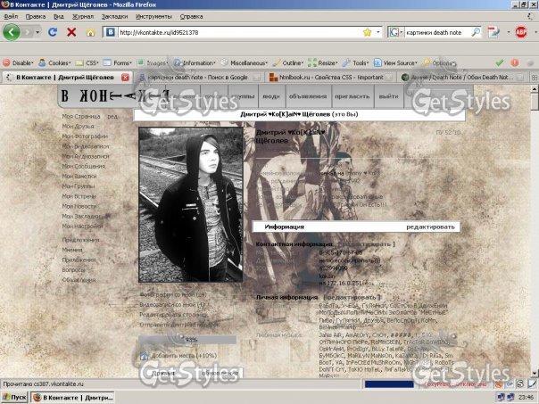
Task: Close the В Контакте tab with red X
Action: (125, 78)
